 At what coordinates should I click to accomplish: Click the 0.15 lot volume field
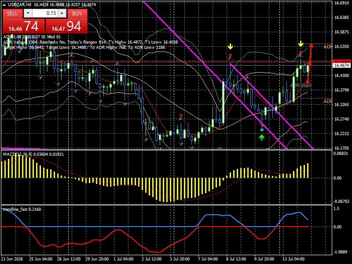(44, 13)
